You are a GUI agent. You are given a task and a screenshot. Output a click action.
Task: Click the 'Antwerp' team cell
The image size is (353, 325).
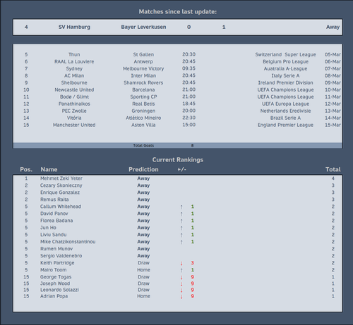pyautogui.click(x=143, y=61)
